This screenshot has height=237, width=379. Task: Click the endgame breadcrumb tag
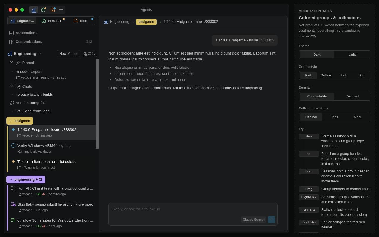(146, 22)
